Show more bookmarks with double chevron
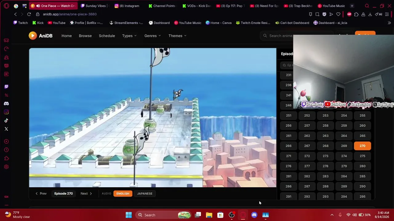394x221 pixels. click(389, 23)
